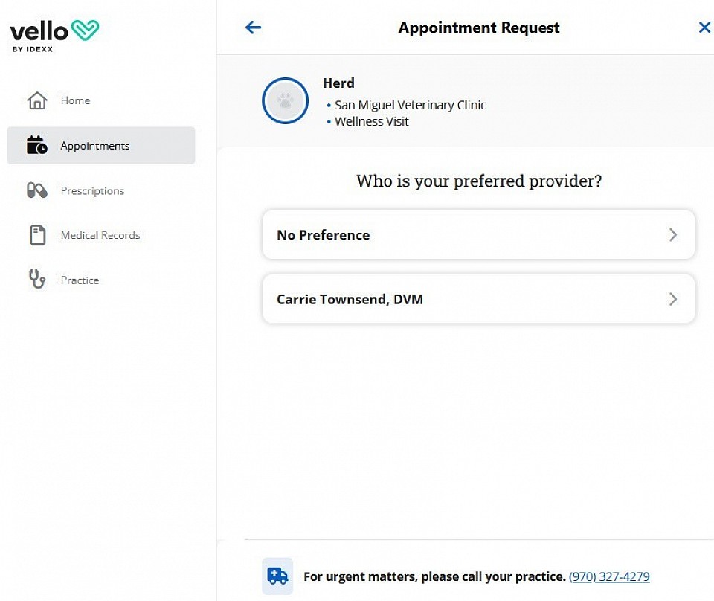Click the Prescriptions pills icon
714x601 pixels.
click(37, 190)
